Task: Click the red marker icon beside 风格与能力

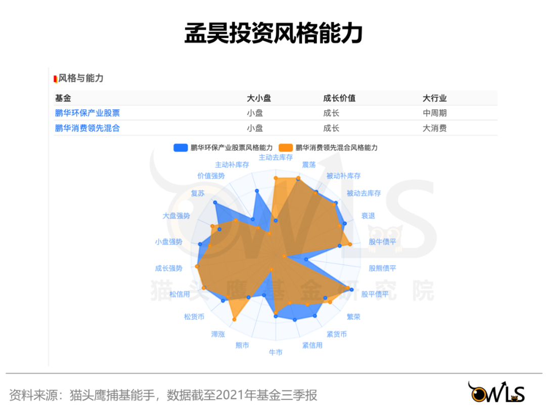Action: point(56,79)
